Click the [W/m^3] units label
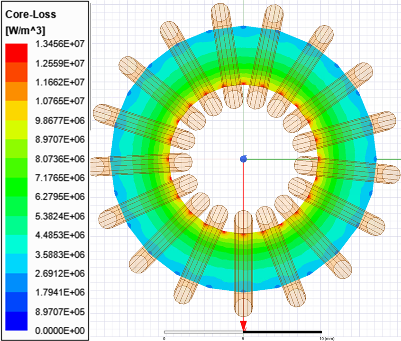401x341 pixels. (24, 30)
